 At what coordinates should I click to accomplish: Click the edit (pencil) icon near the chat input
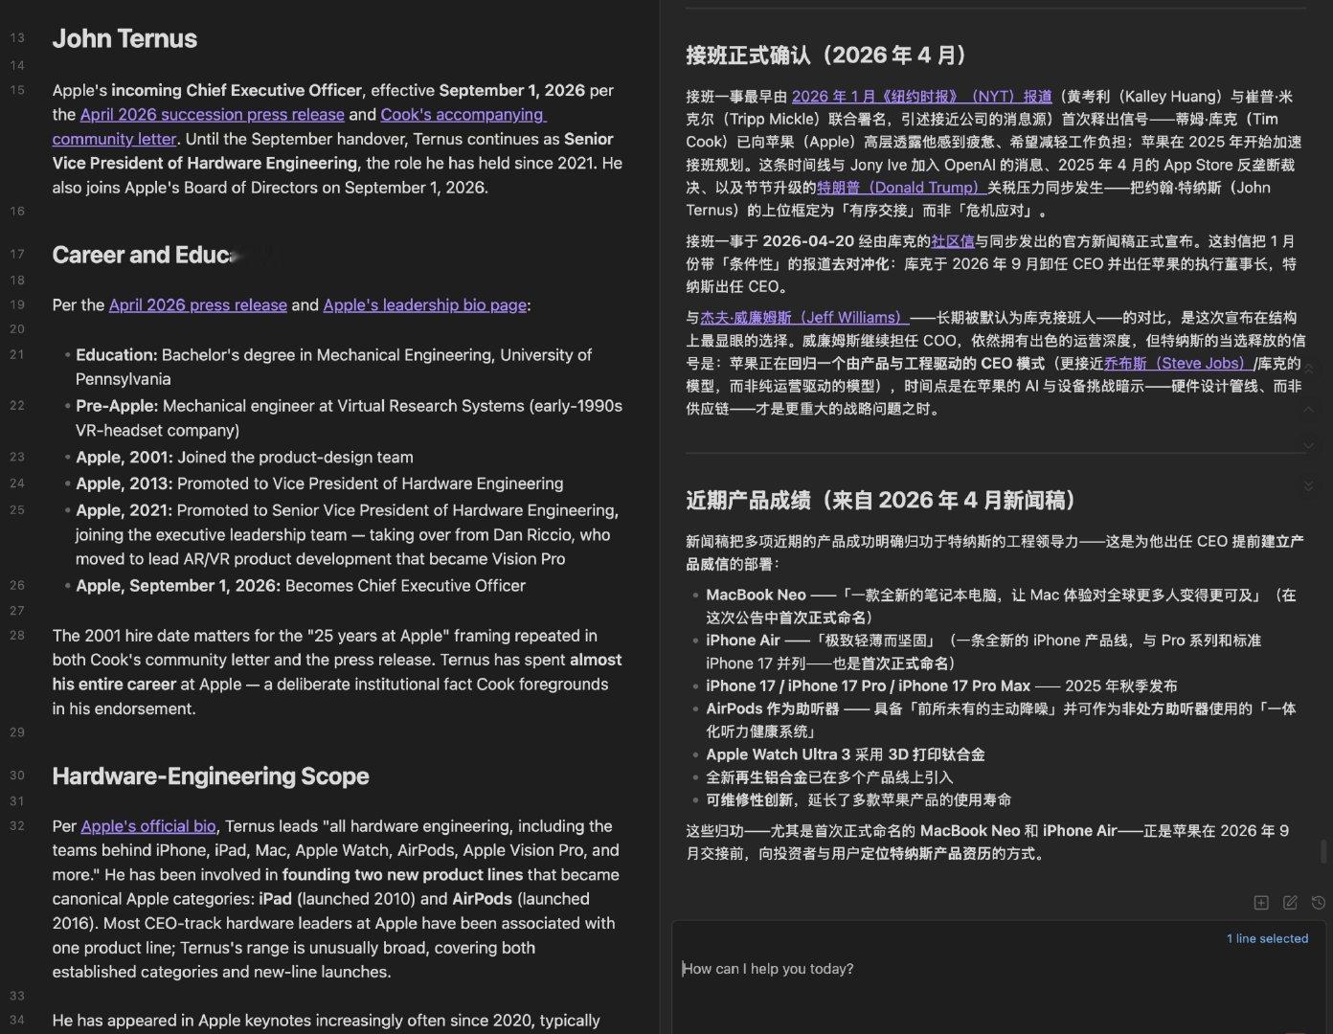tap(1290, 902)
